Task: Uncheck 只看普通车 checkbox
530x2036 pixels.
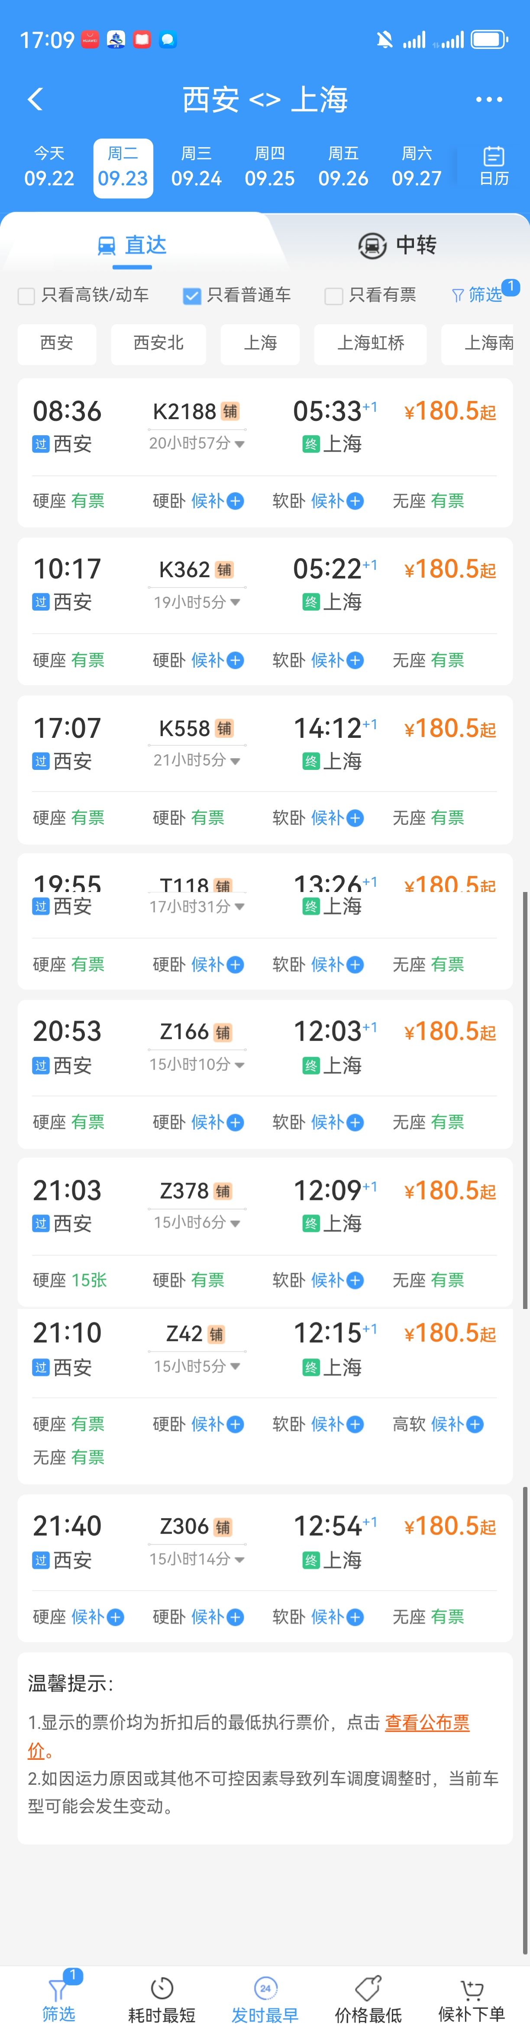Action: pos(191,296)
